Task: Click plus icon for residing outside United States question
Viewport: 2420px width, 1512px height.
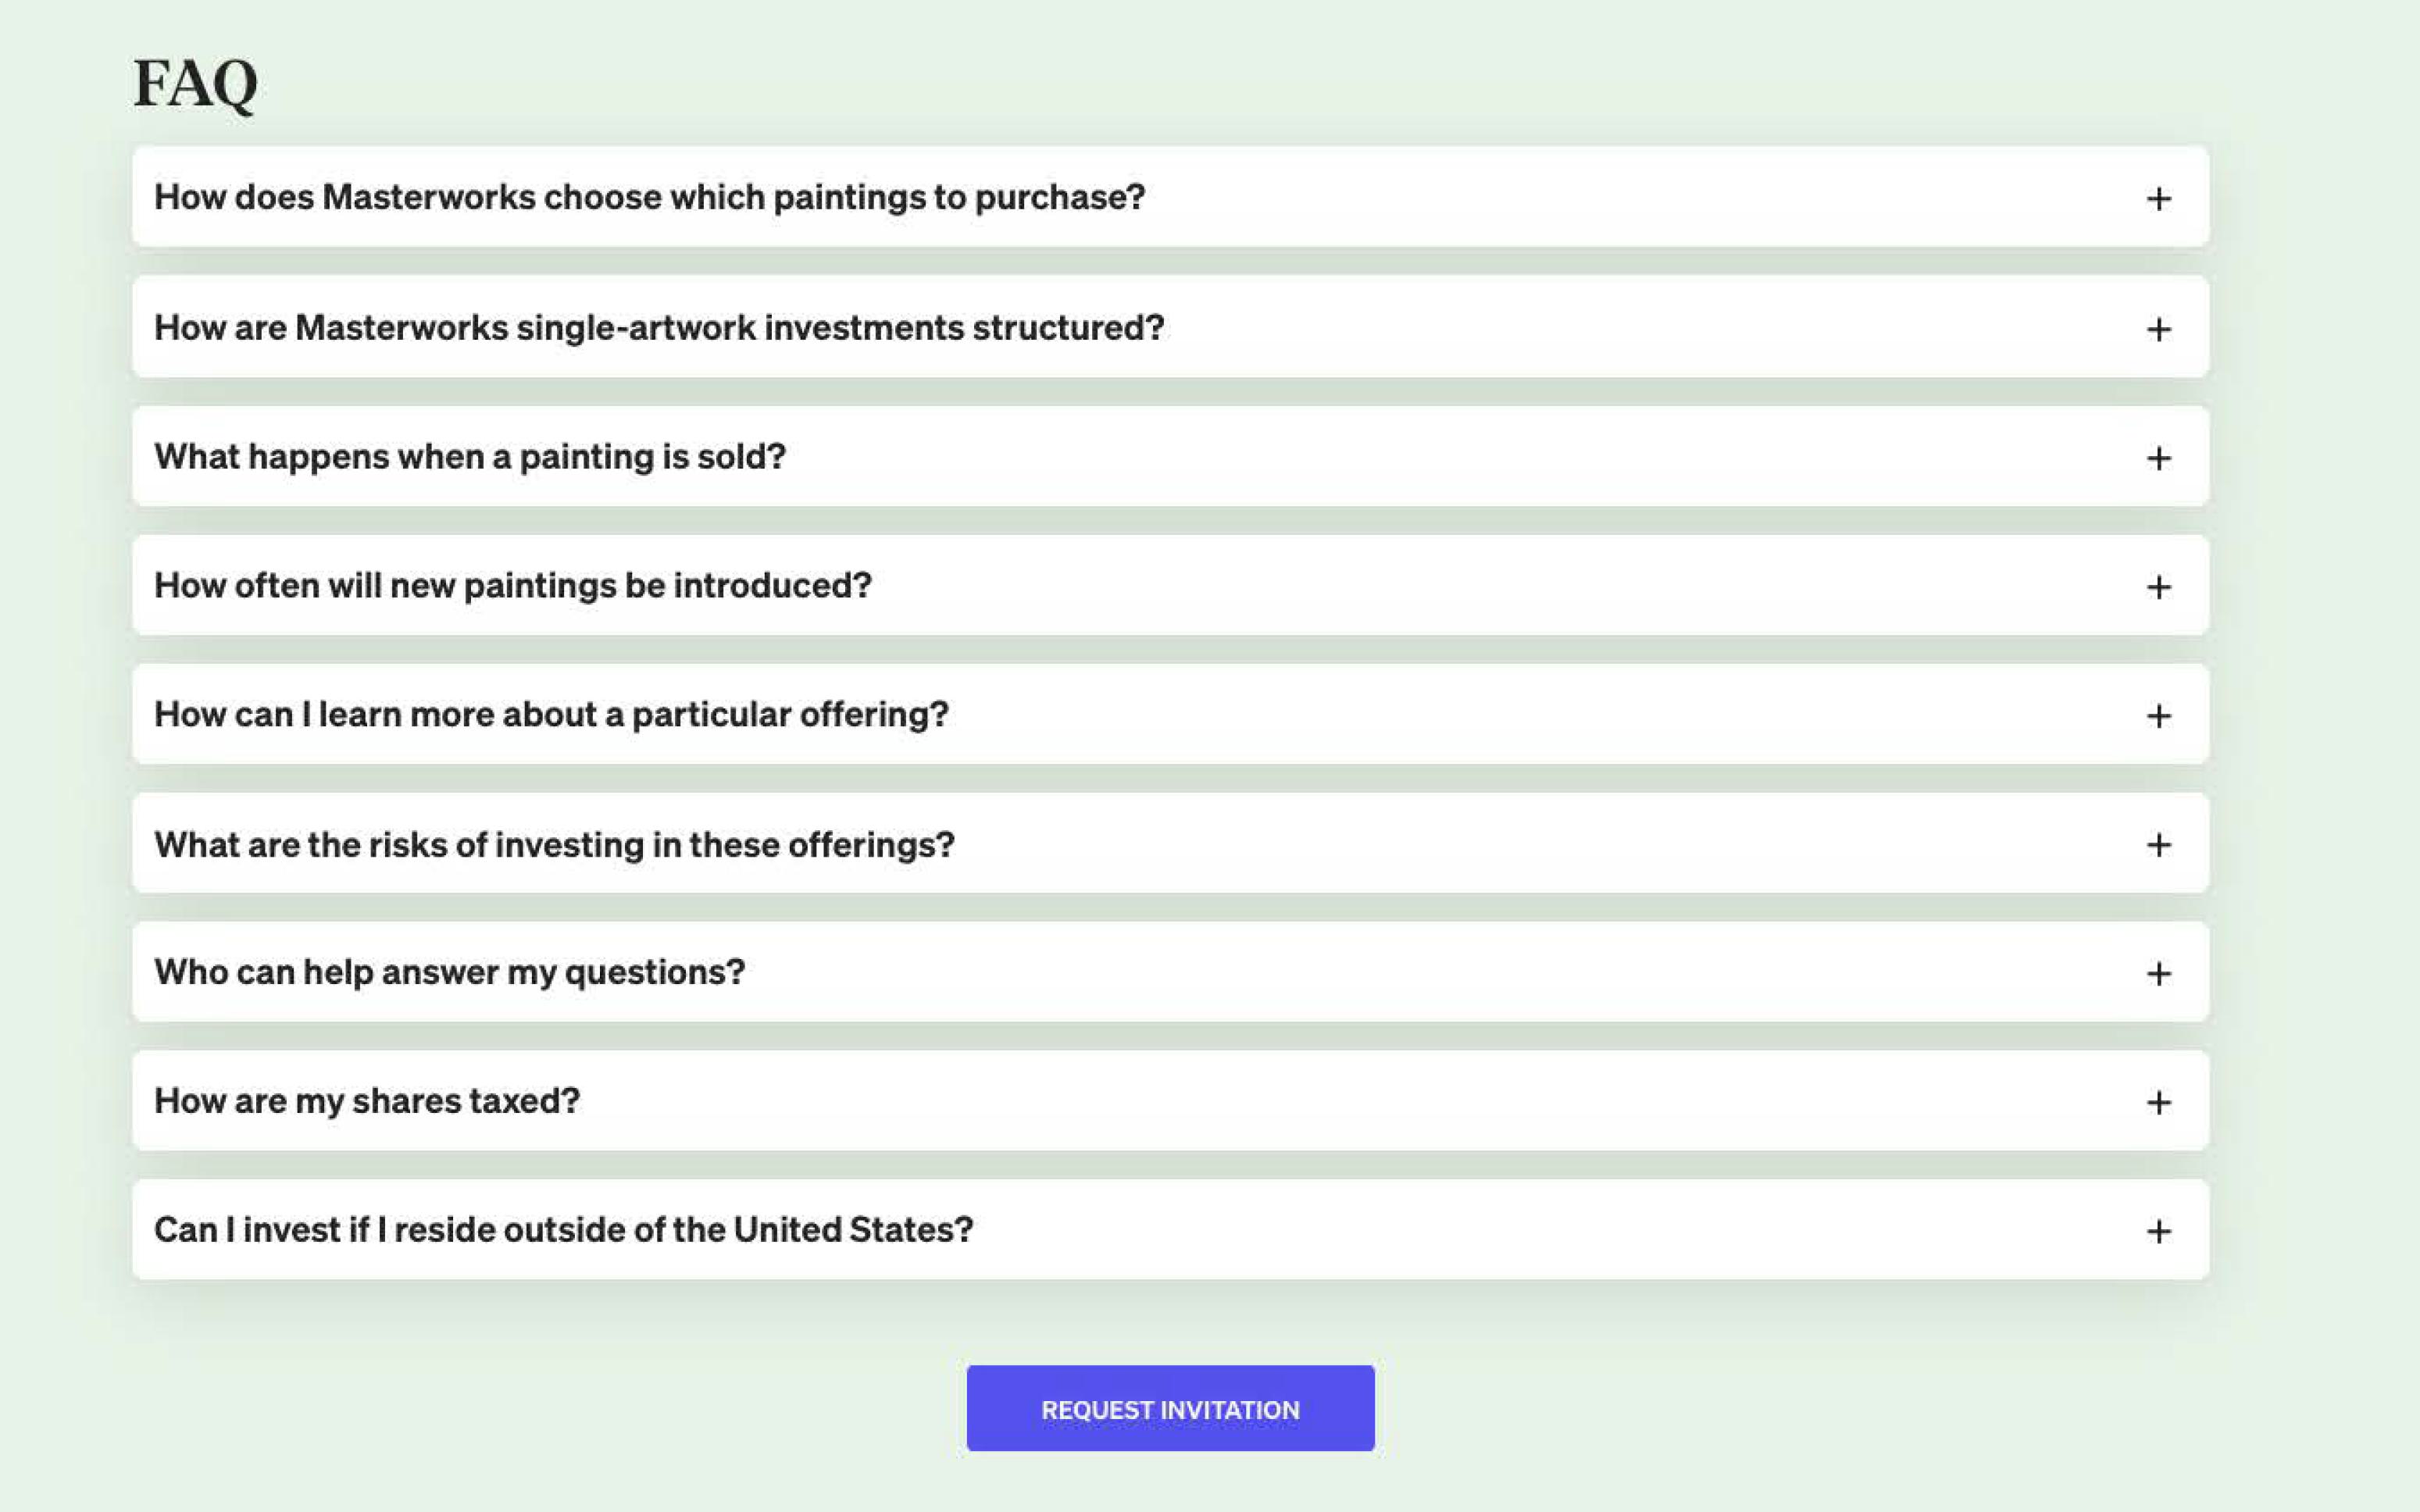Action: [x=2158, y=1231]
